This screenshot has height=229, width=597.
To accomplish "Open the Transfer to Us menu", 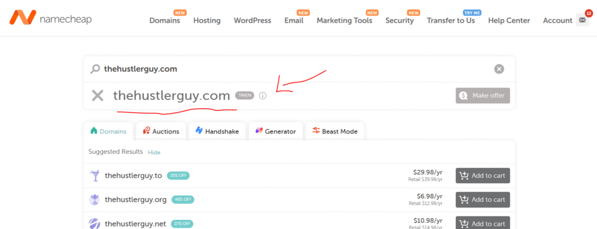I will pos(451,20).
